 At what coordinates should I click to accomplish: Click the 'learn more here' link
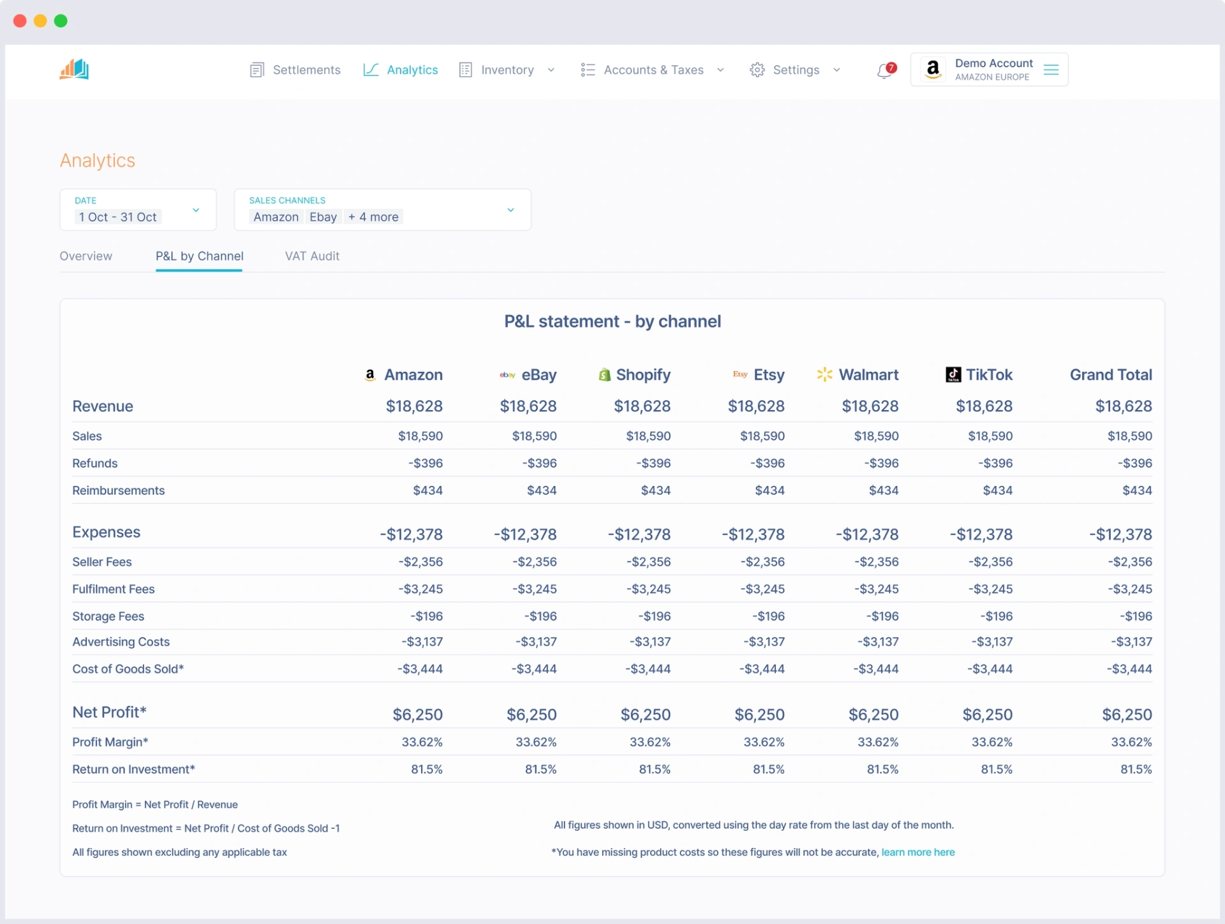pos(917,852)
